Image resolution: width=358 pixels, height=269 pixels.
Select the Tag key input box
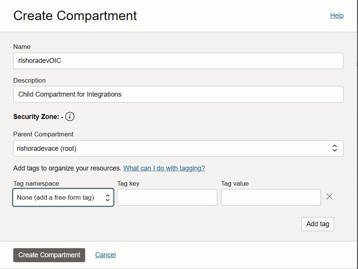167,197
